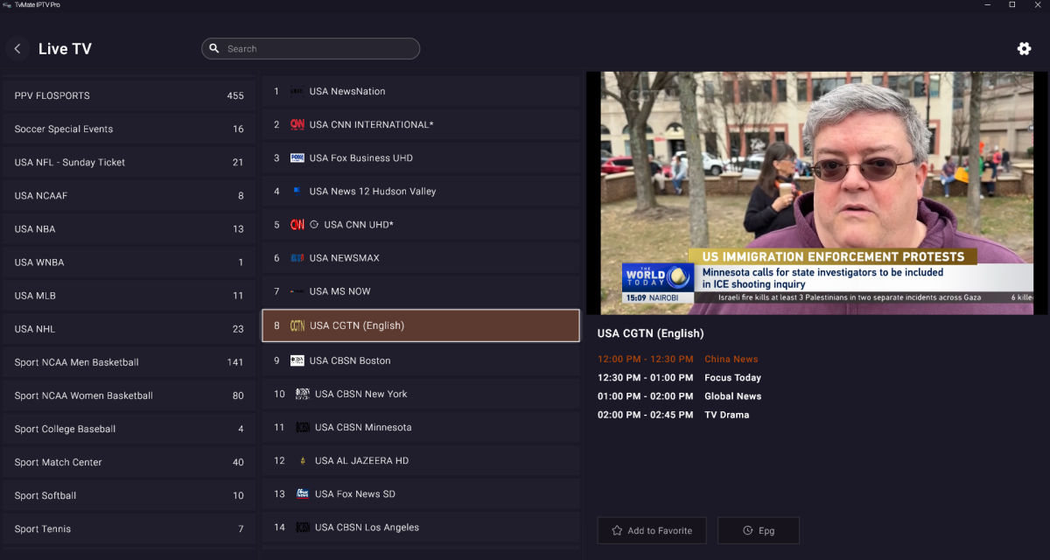Click the star icon on Add to Favorite

[x=617, y=530]
